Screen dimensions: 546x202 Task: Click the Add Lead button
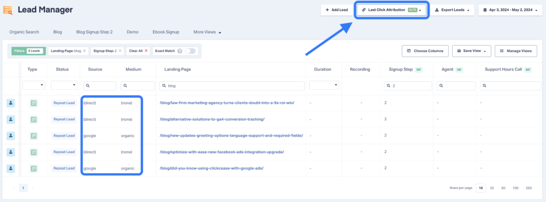point(337,10)
